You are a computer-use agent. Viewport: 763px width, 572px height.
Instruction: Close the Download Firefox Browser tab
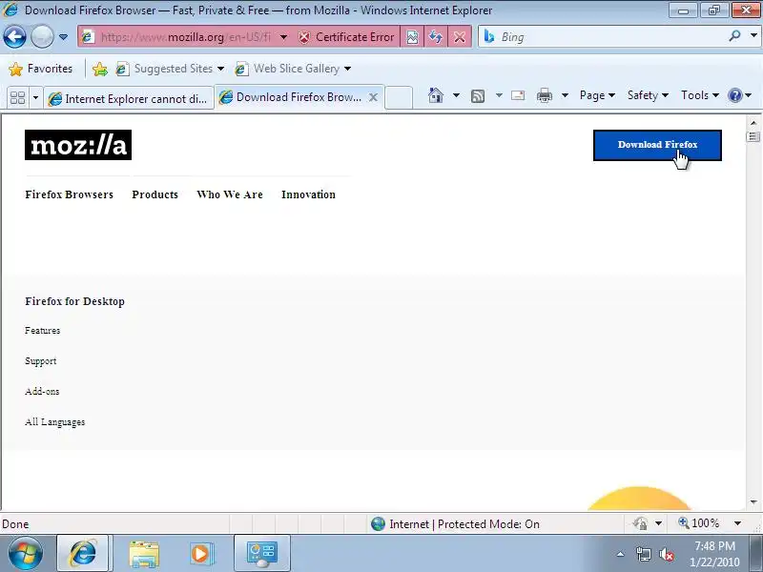[373, 97]
